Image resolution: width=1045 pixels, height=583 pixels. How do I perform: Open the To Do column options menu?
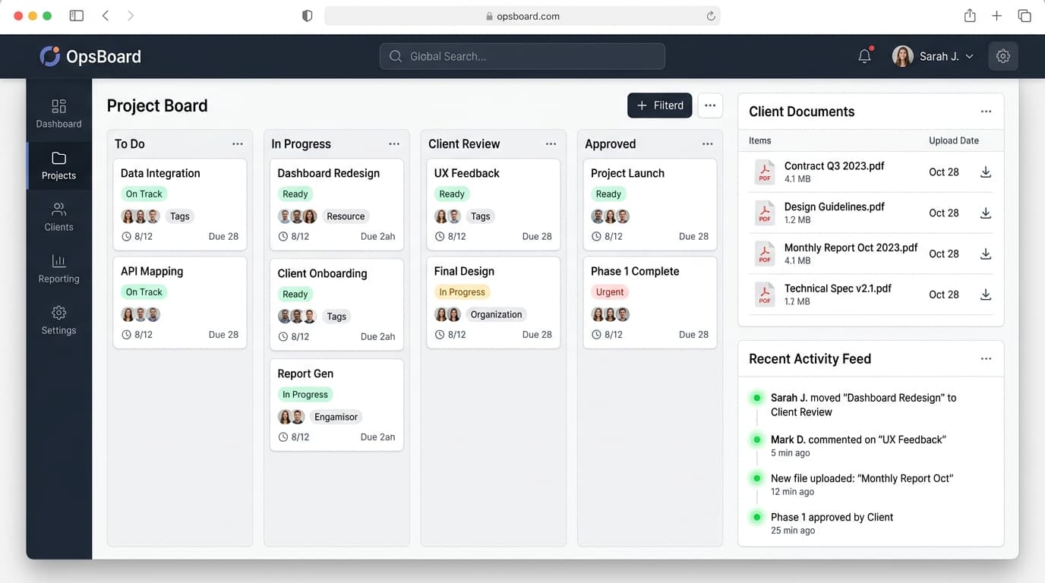pos(238,144)
